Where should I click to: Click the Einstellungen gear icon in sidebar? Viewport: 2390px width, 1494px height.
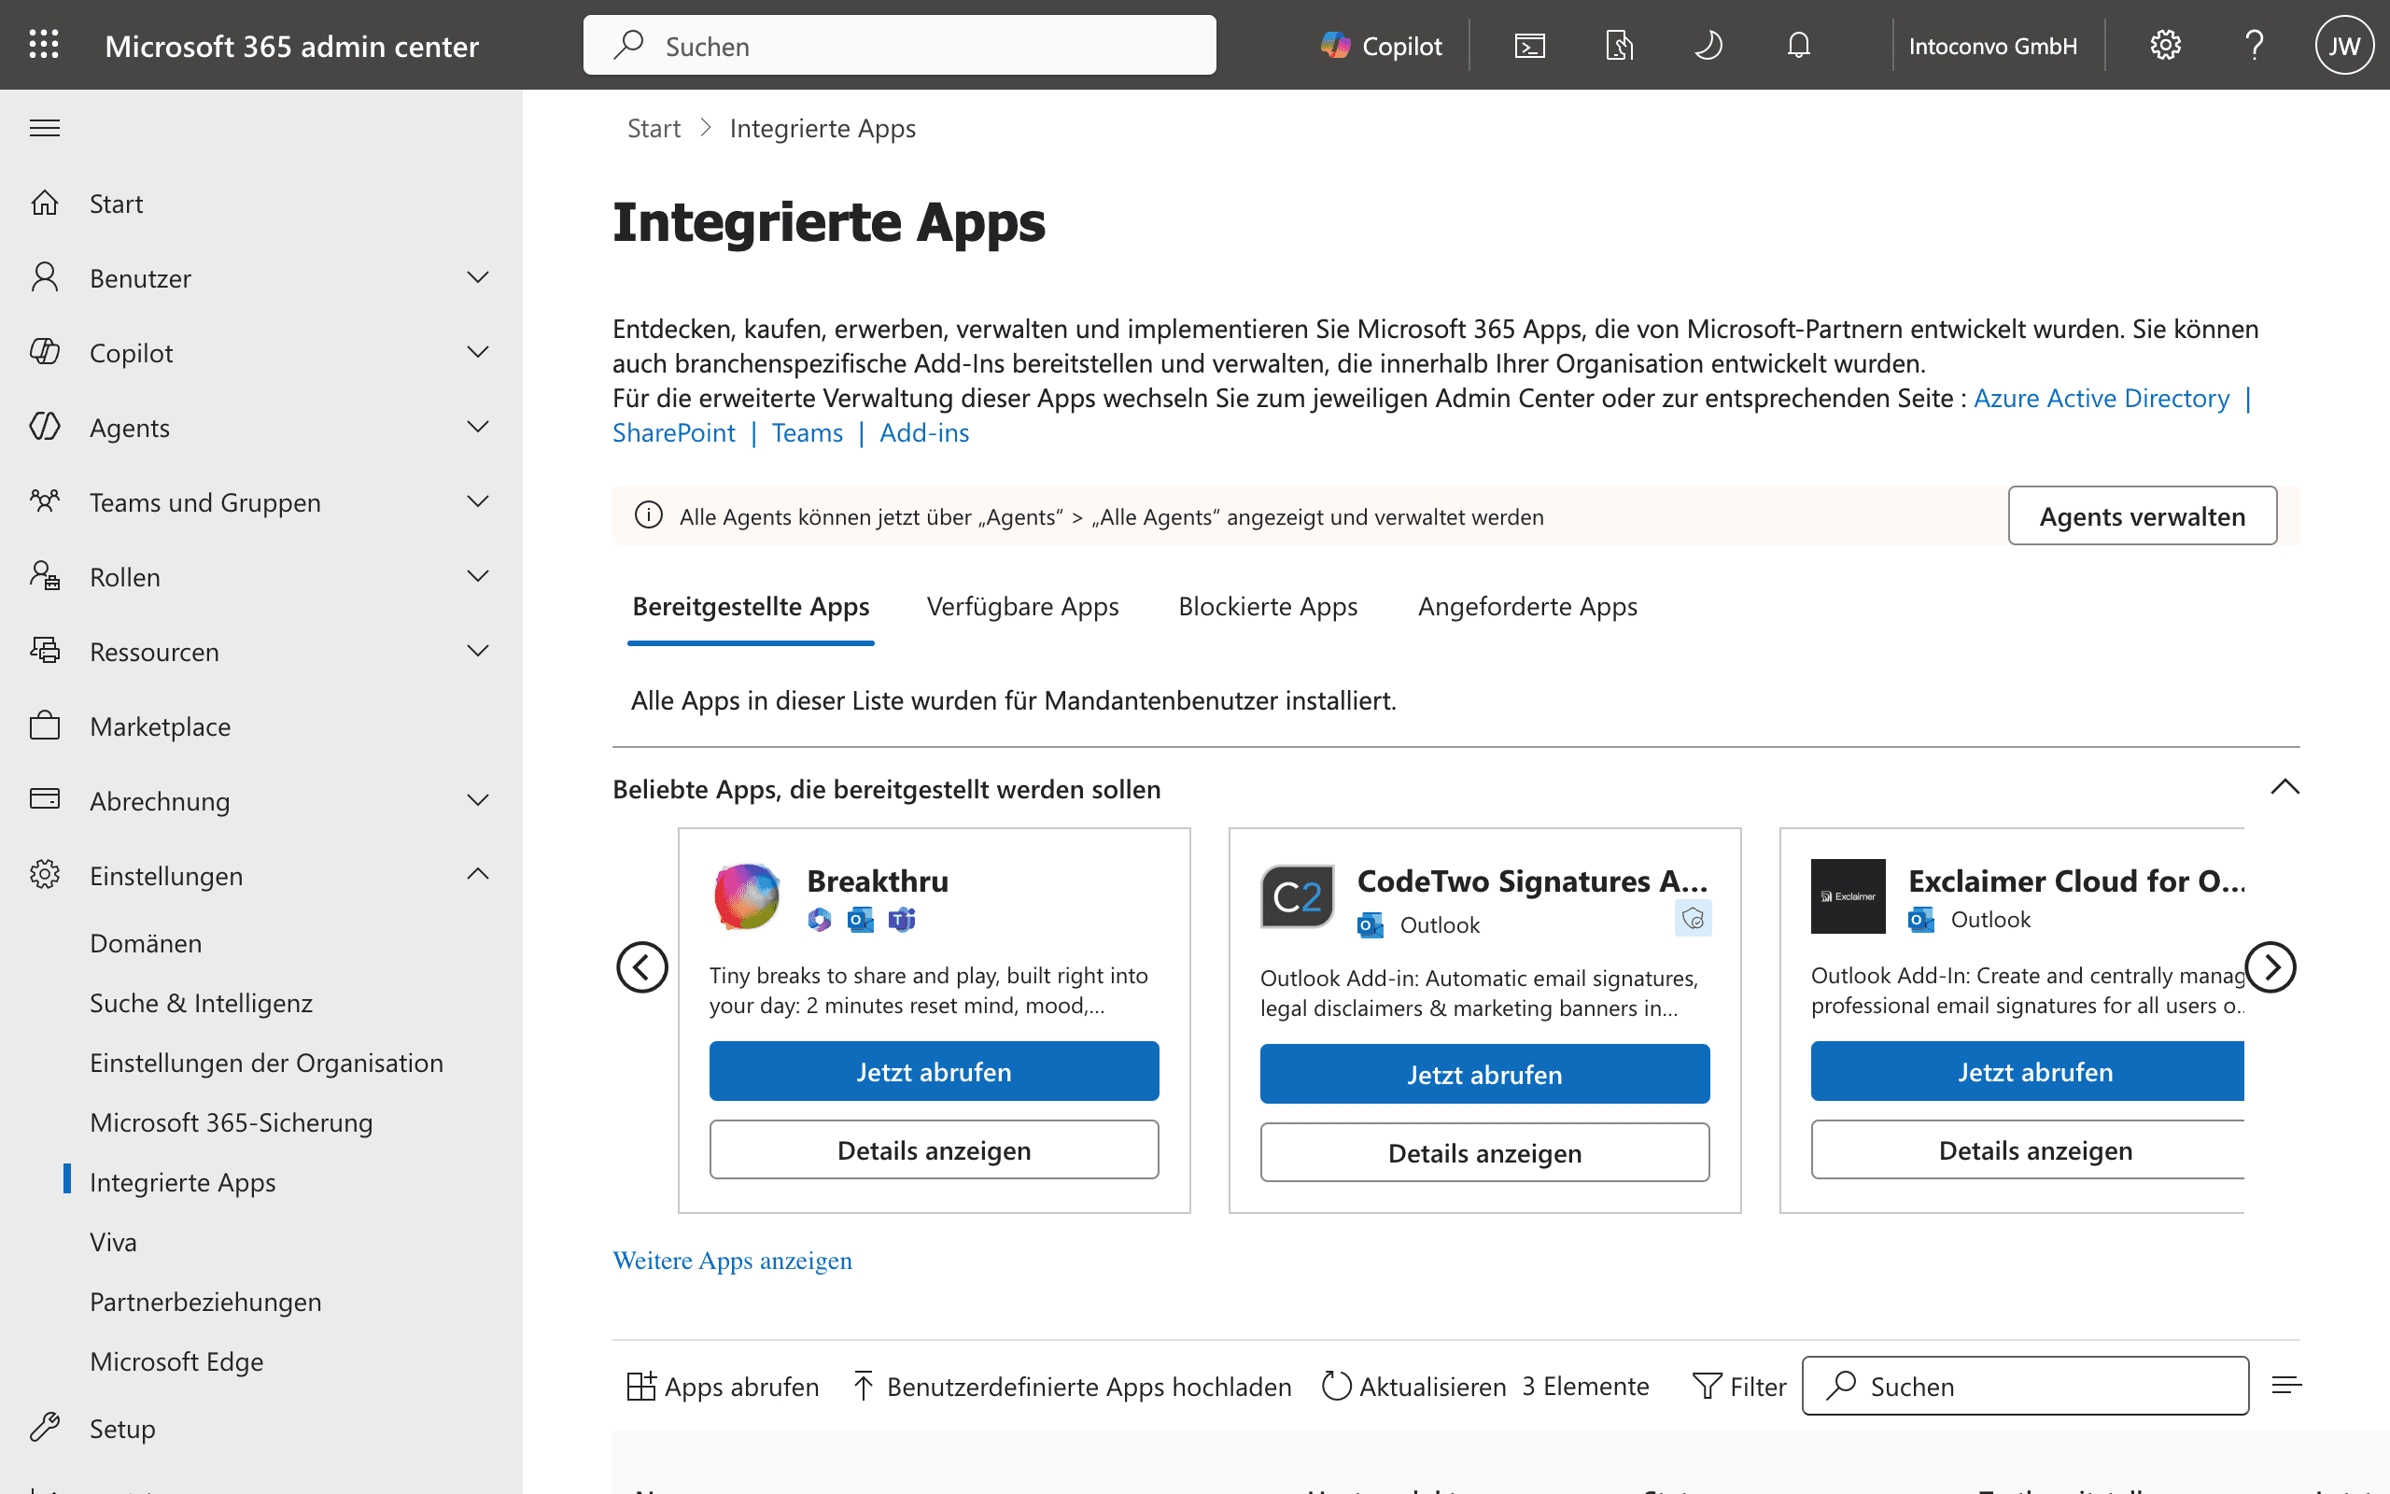click(45, 875)
